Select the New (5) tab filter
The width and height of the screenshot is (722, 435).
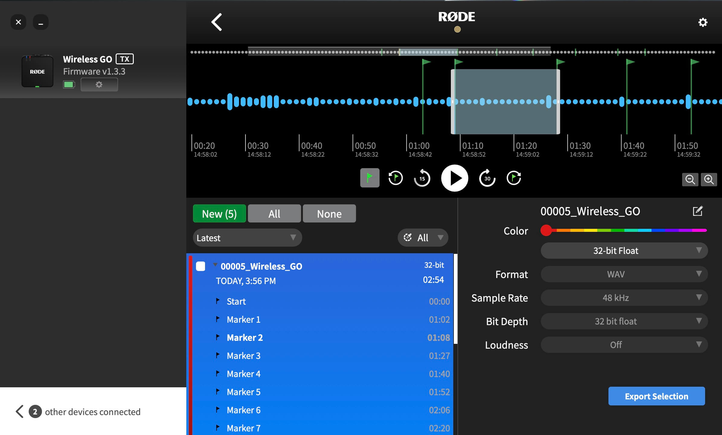coord(219,213)
